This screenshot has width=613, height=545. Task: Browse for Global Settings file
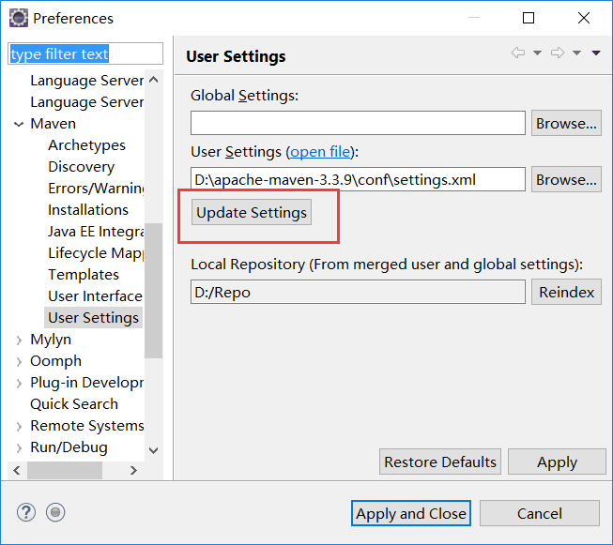click(566, 123)
